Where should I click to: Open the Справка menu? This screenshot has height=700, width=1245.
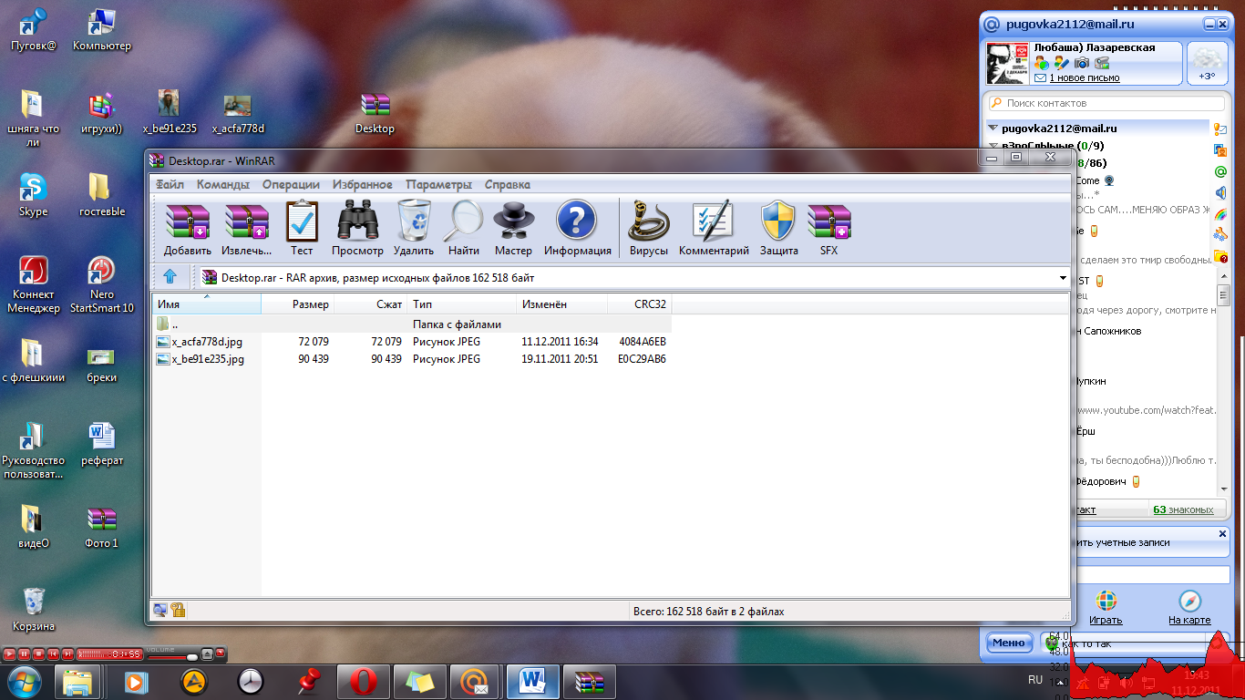click(508, 184)
